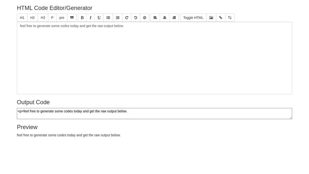The height and width of the screenshot is (174, 309).
Task: Insert an image using the picture icon
Action: click(211, 18)
